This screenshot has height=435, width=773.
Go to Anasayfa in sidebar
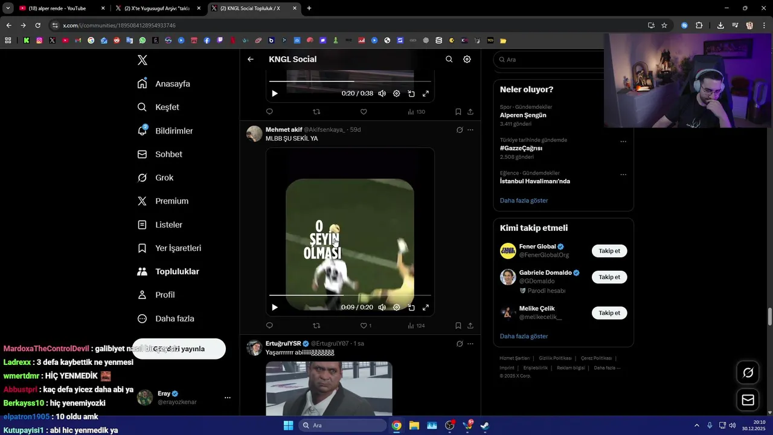coord(164,83)
